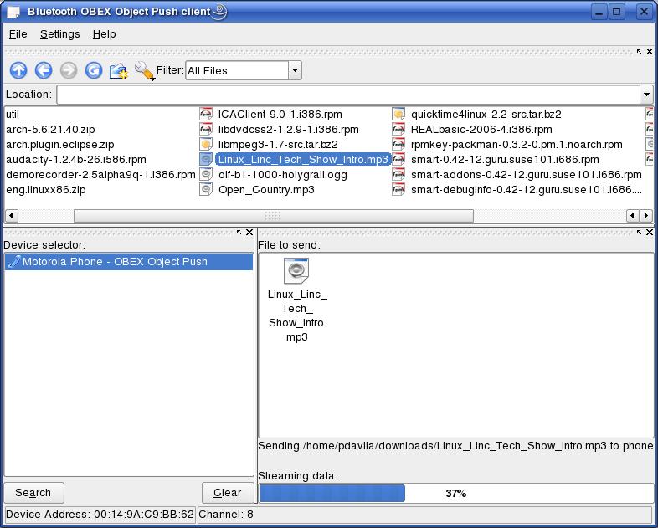This screenshot has height=528, width=658.
Task: Click the mp3 file icon in File to send
Action: tap(297, 271)
